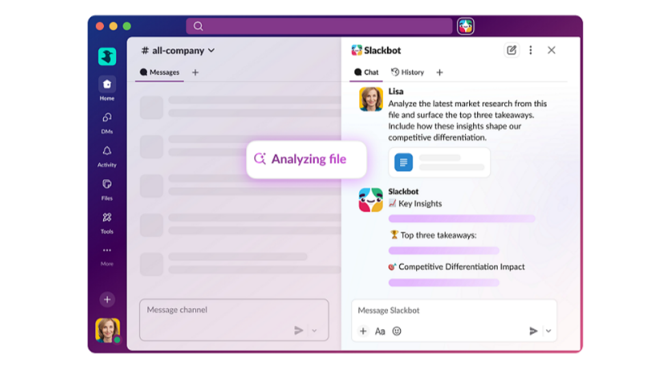The height and width of the screenshot is (373, 664).
Task: Send the message to Slackbot
Action: click(533, 331)
